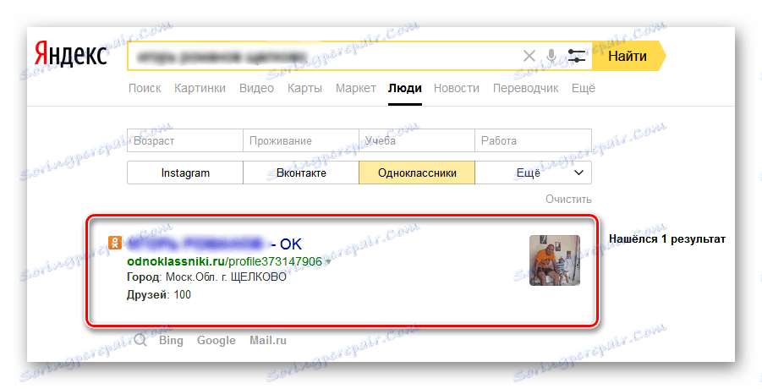Select the Люди tab
Viewport: 762px width, 389px height.
(405, 89)
